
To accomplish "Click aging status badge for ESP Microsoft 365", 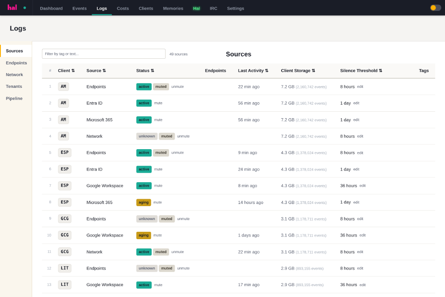I will [143, 203].
